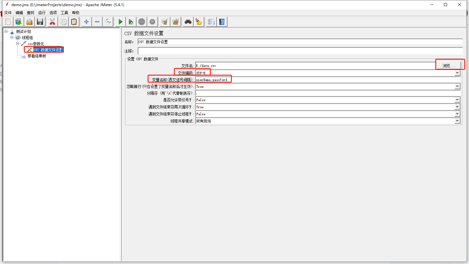Start test with no pauses icon
The height and width of the screenshot is (264, 469).
pos(131,22)
